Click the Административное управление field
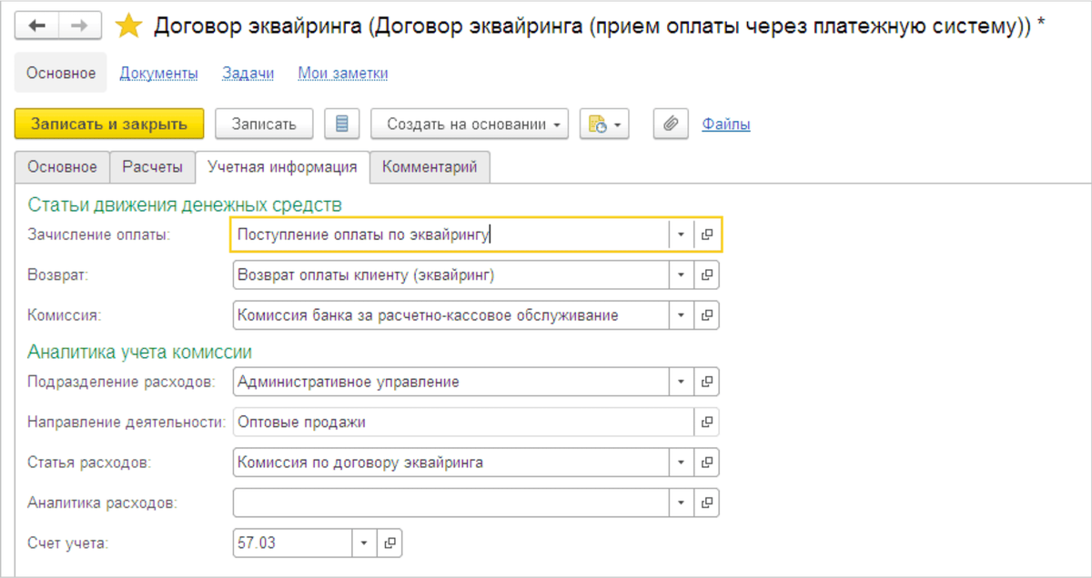Viewport: 1092px width, 578px height. pyautogui.click(x=450, y=382)
